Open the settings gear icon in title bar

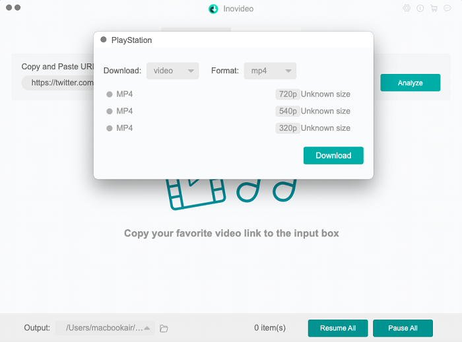(x=407, y=9)
